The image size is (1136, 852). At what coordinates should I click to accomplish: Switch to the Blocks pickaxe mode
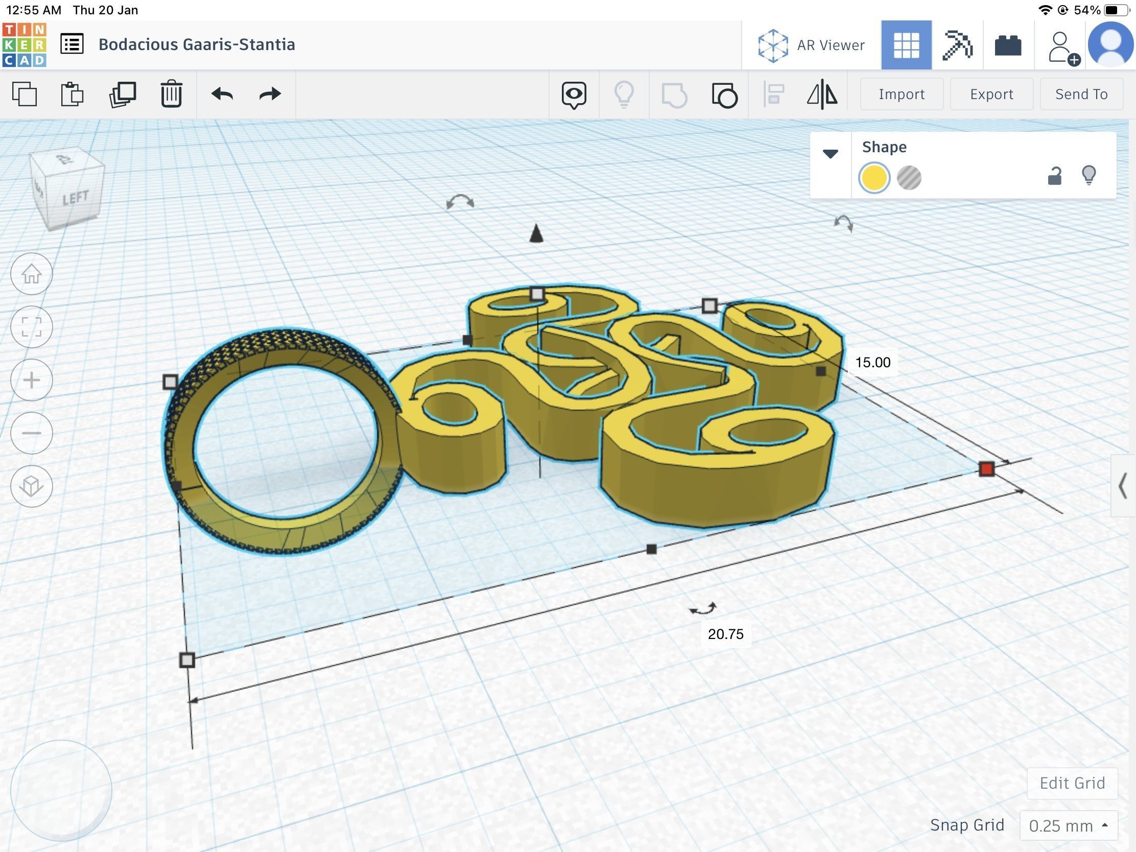point(957,45)
